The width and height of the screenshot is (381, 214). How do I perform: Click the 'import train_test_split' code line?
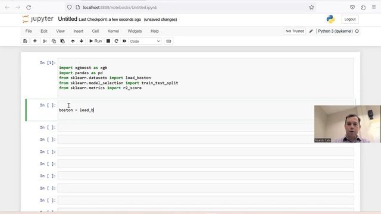[x=118, y=83]
